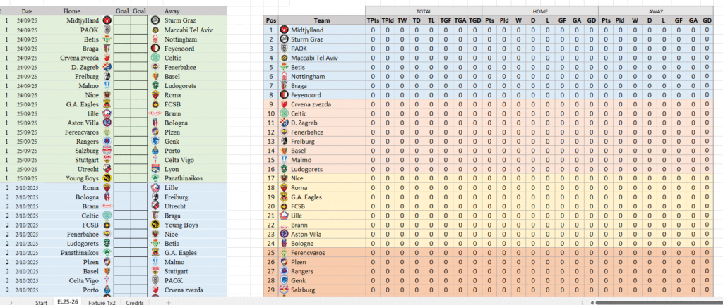
Task: Select the away goal cell for Maccabi Tel Aviv
Action: pos(139,30)
